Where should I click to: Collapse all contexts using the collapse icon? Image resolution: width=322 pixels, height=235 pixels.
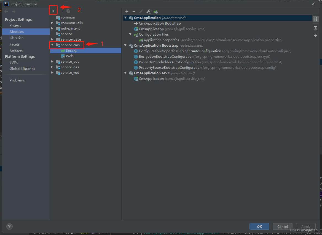click(316, 35)
